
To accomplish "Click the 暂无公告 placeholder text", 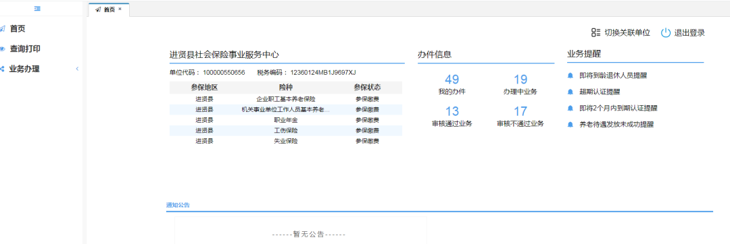I will tap(309, 235).
